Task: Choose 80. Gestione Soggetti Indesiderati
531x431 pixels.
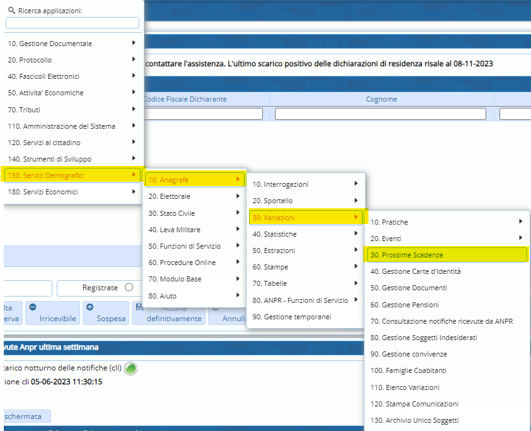Action: pos(447,338)
